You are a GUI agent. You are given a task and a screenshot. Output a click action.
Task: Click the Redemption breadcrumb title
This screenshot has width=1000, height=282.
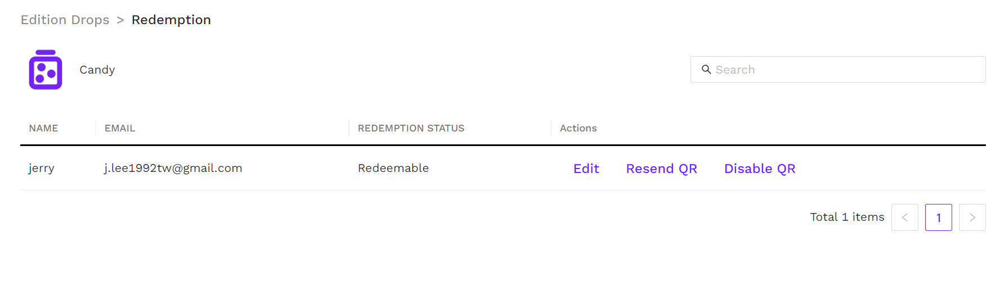coord(171,20)
